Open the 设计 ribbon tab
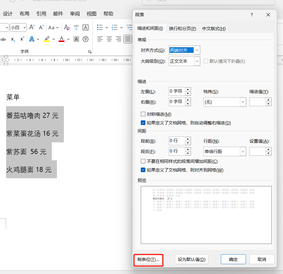The height and width of the screenshot is (274, 283). pyautogui.click(x=8, y=14)
